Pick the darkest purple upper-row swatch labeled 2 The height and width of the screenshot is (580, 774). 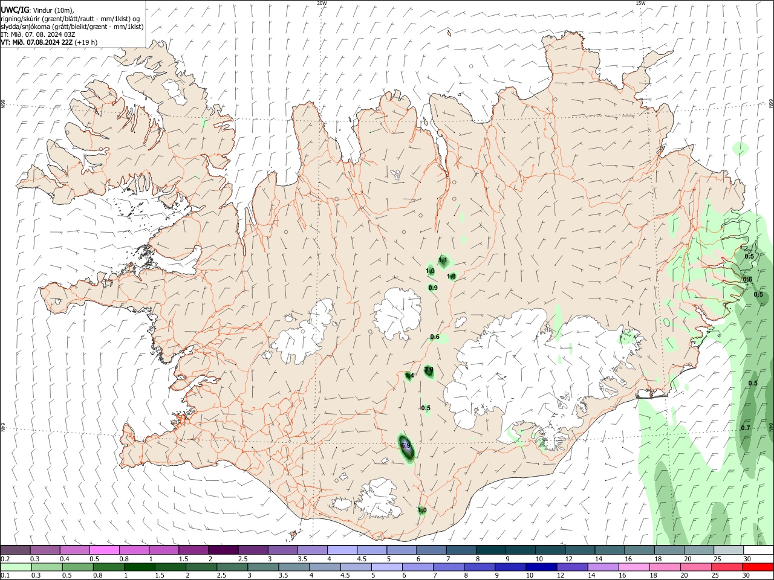pos(223,550)
